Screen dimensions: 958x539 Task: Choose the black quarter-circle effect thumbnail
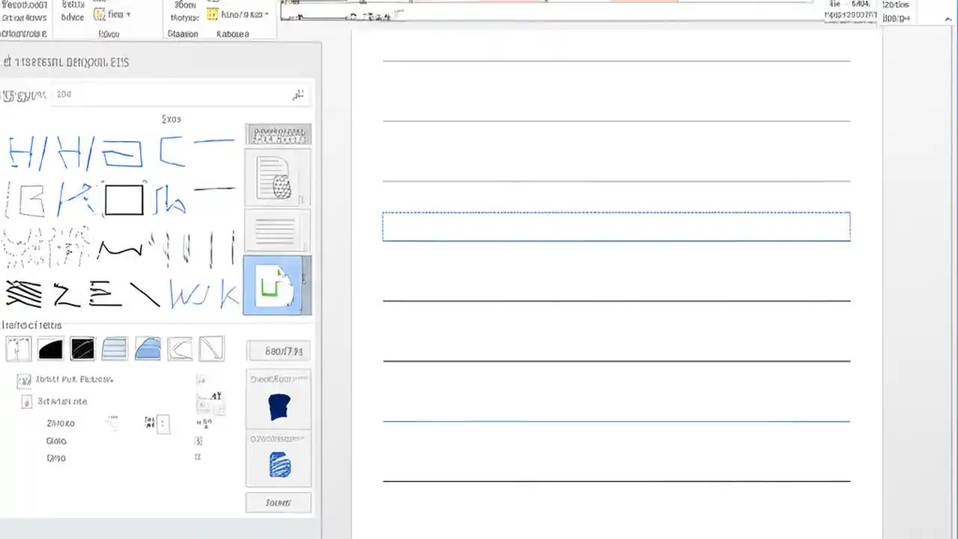pos(50,348)
